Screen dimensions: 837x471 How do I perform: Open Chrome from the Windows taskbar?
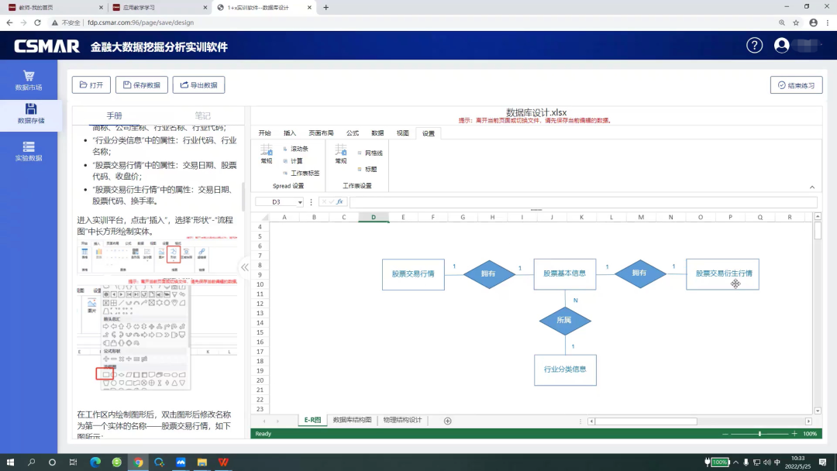click(x=138, y=462)
